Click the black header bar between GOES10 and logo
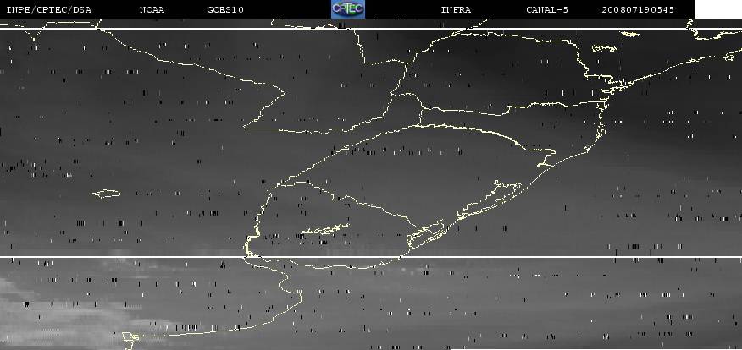 [286, 9]
